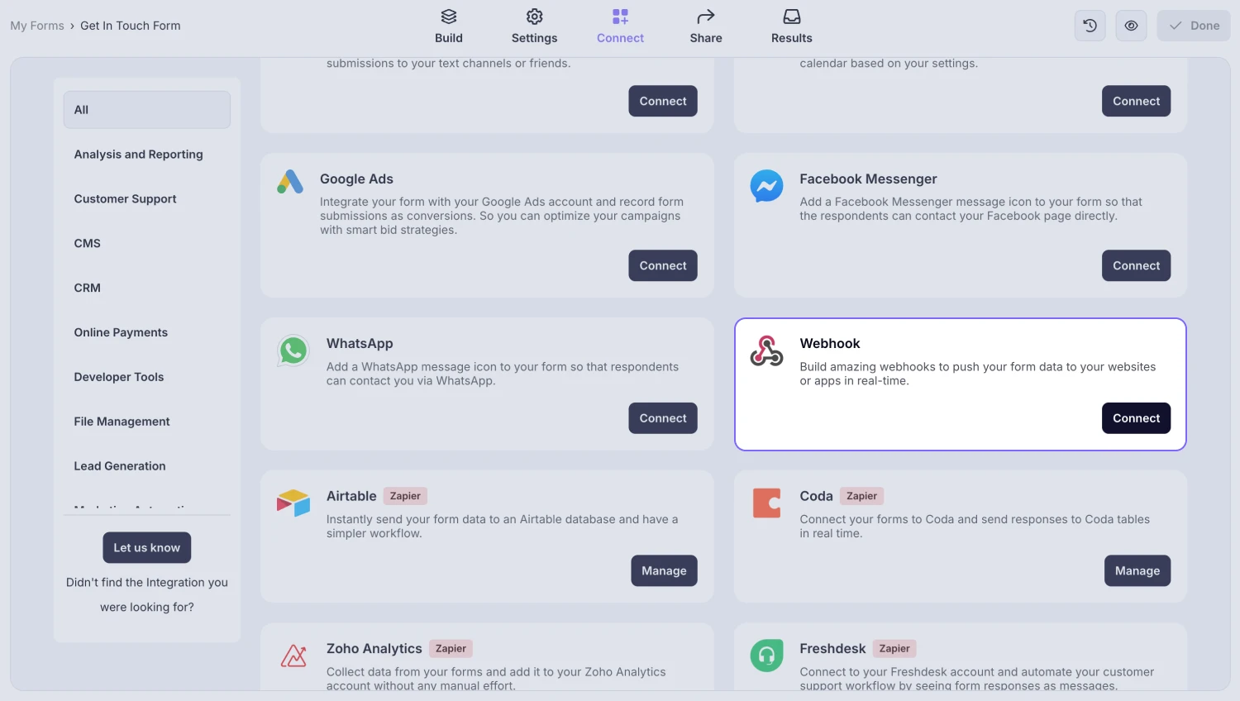Click the WhatsApp logo icon

[x=293, y=350]
